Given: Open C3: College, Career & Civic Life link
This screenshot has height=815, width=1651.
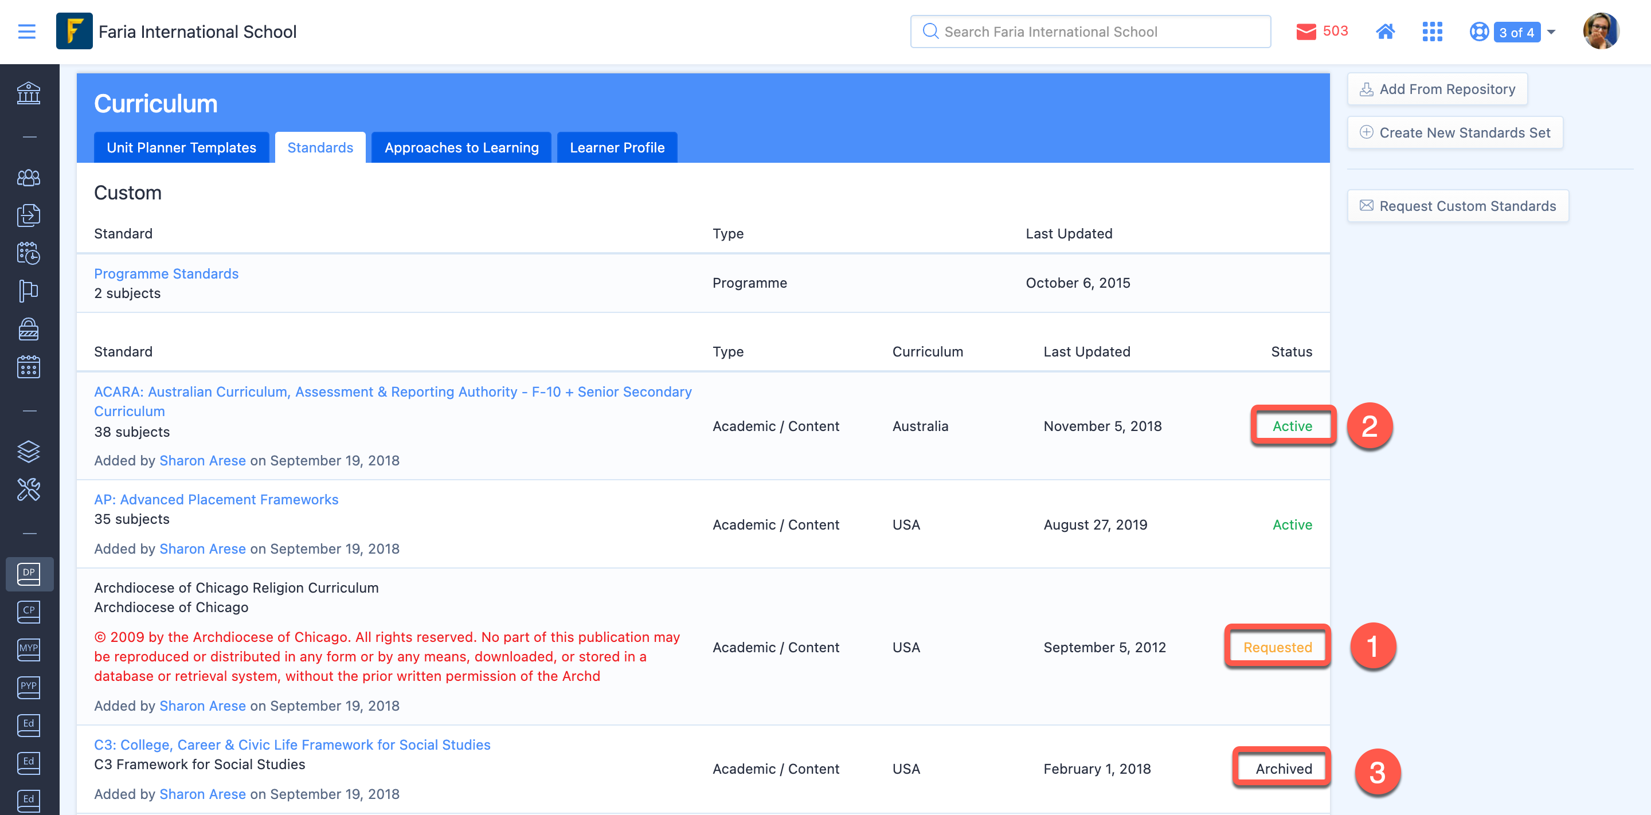Looking at the screenshot, I should click(x=292, y=745).
